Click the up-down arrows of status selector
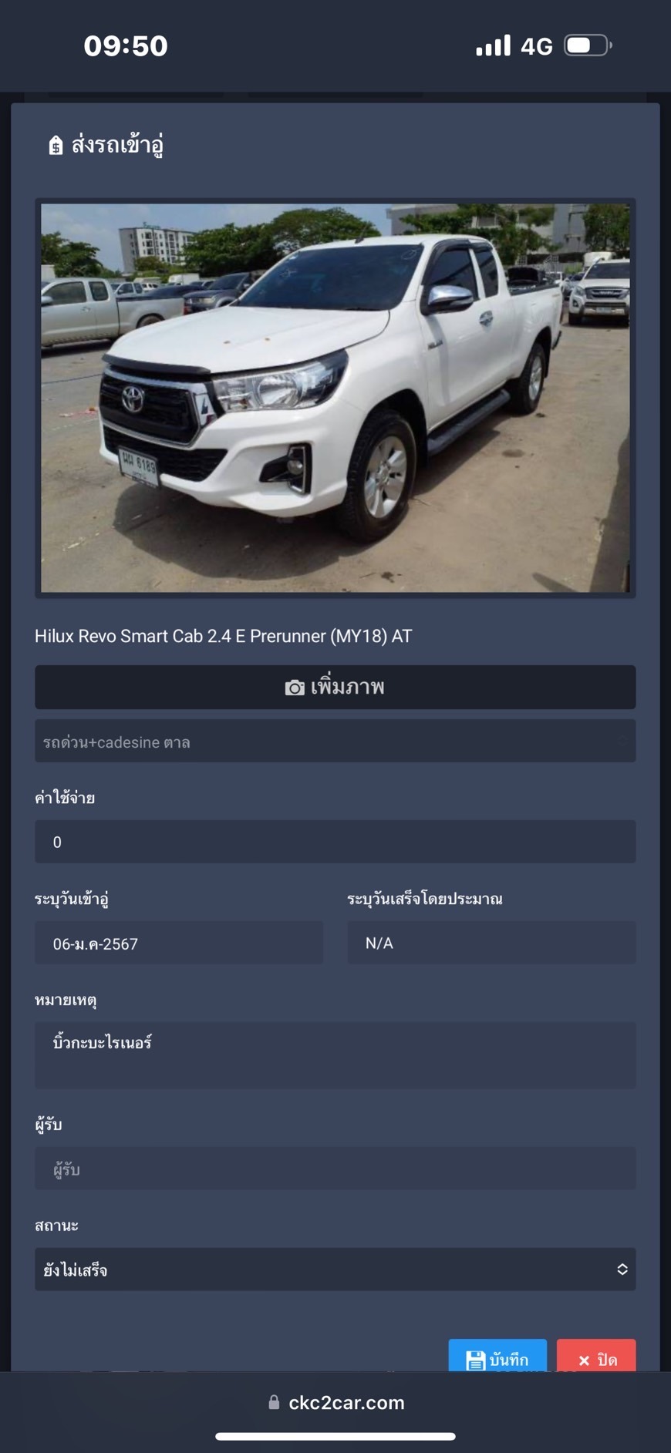This screenshot has height=1453, width=671. click(622, 1269)
